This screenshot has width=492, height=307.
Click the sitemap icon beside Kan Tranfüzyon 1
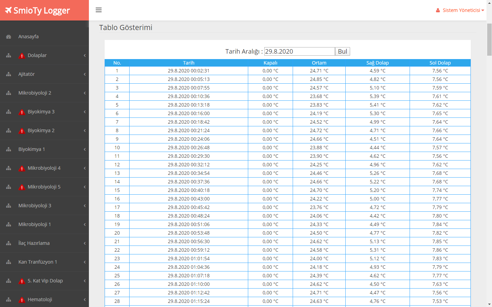tap(9, 262)
